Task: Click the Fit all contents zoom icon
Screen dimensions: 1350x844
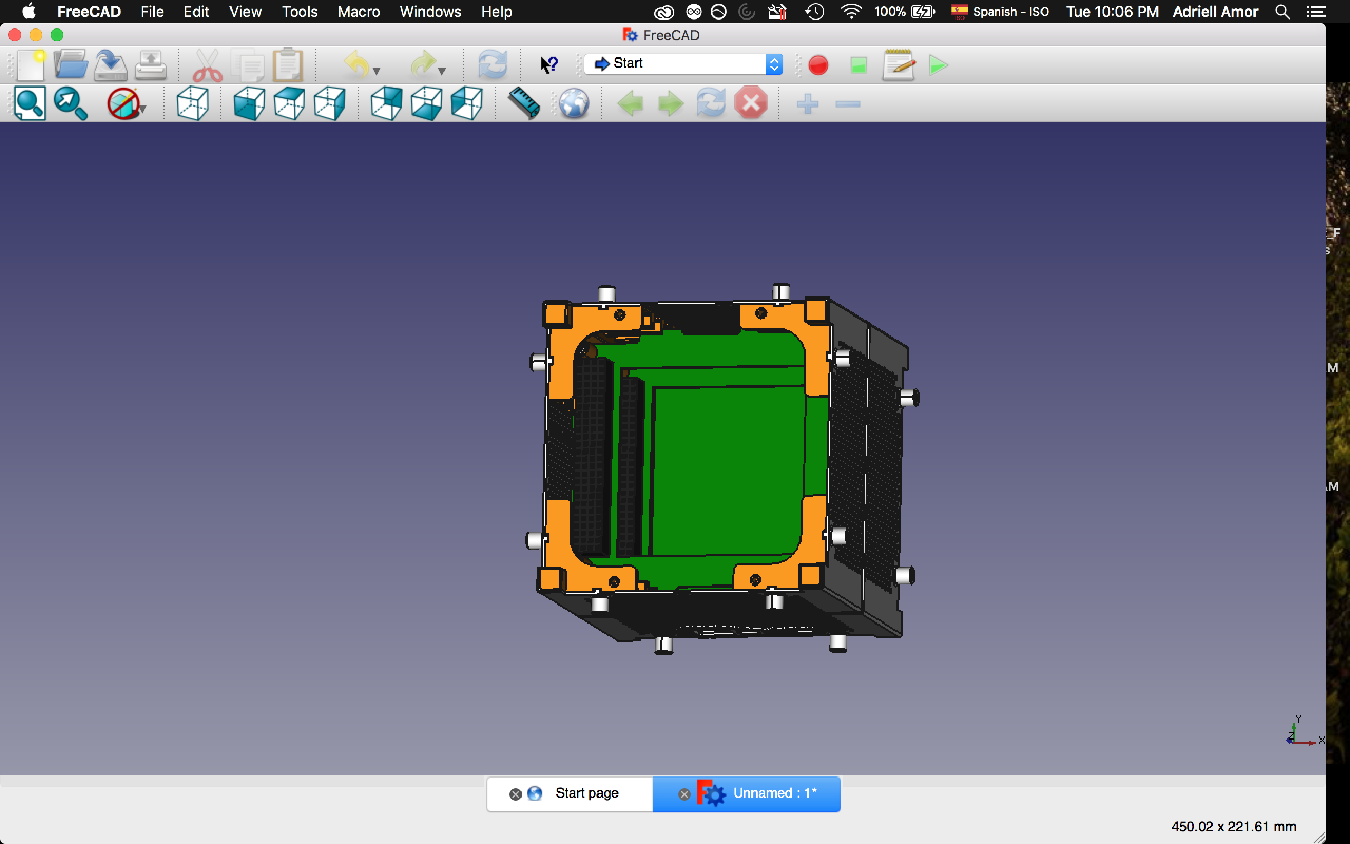Action: [29, 104]
